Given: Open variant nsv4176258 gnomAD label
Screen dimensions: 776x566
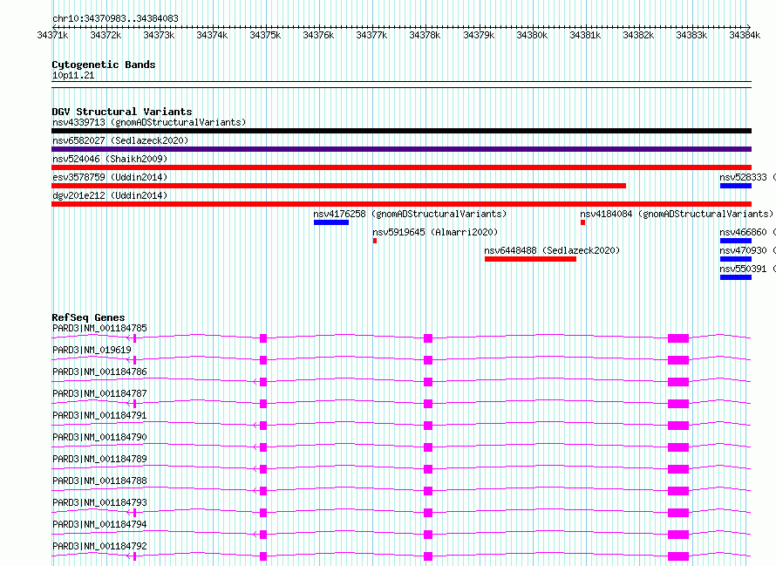Looking at the screenshot, I should (x=410, y=214).
